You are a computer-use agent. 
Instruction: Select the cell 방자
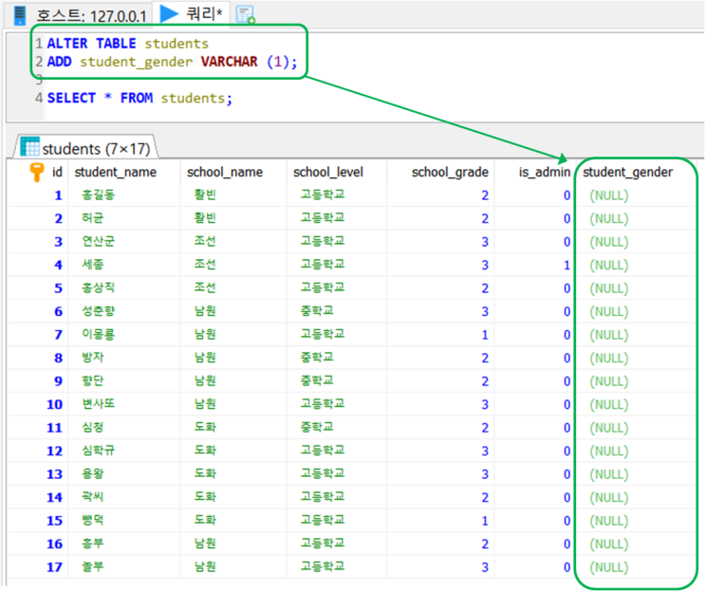coord(93,358)
